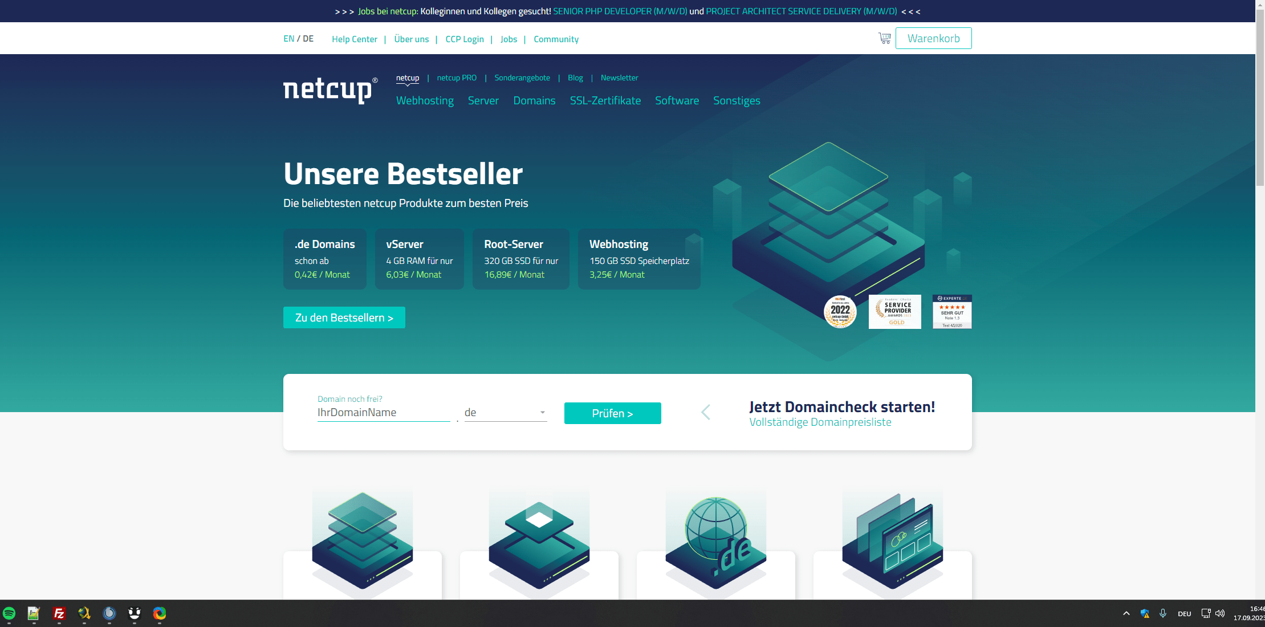Open the notepad-with-pencil editor in taskbar
The width and height of the screenshot is (1265, 627).
[34, 613]
